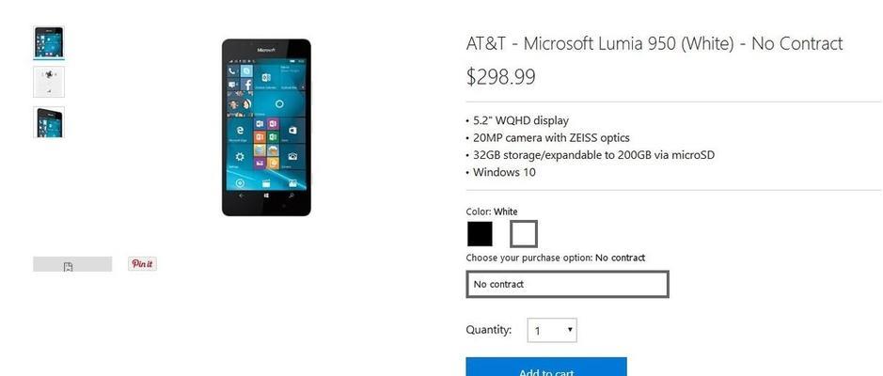The image size is (883, 376).
Task: Tap the Store bag tile on the phone
Action: (x=292, y=132)
